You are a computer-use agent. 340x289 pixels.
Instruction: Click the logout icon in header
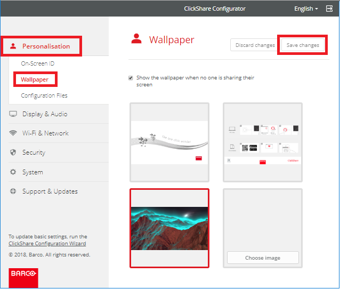(329, 9)
